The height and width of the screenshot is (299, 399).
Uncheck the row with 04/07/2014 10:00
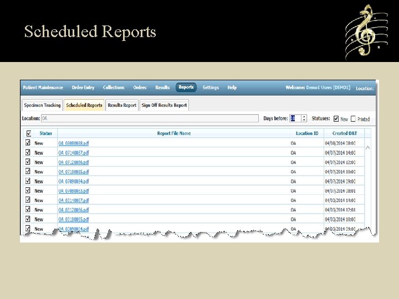click(28, 171)
